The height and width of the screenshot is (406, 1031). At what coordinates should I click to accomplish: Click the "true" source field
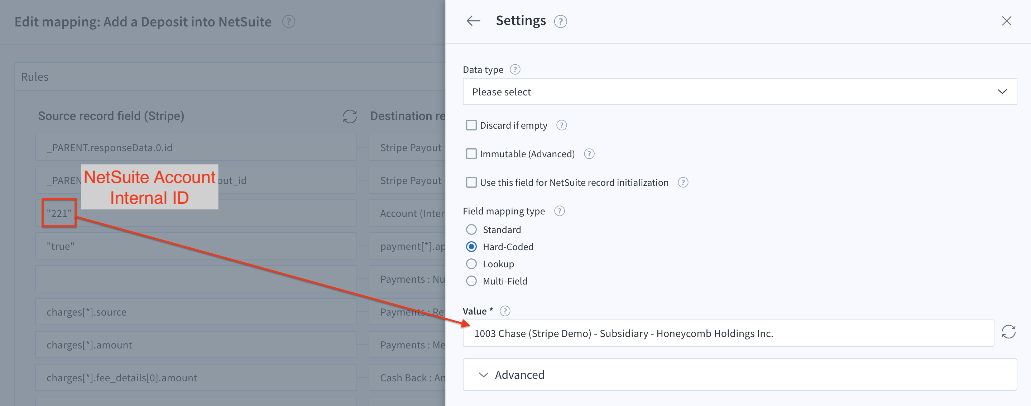tap(196, 246)
